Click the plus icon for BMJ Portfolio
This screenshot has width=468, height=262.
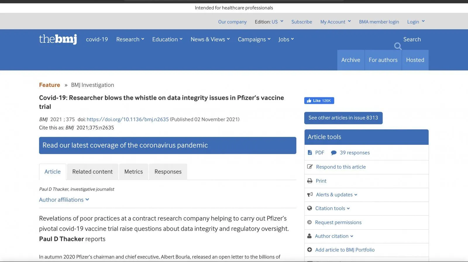point(309,250)
